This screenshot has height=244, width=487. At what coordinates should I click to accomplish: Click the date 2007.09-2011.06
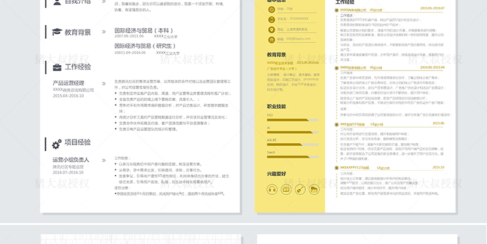coord(129,36)
